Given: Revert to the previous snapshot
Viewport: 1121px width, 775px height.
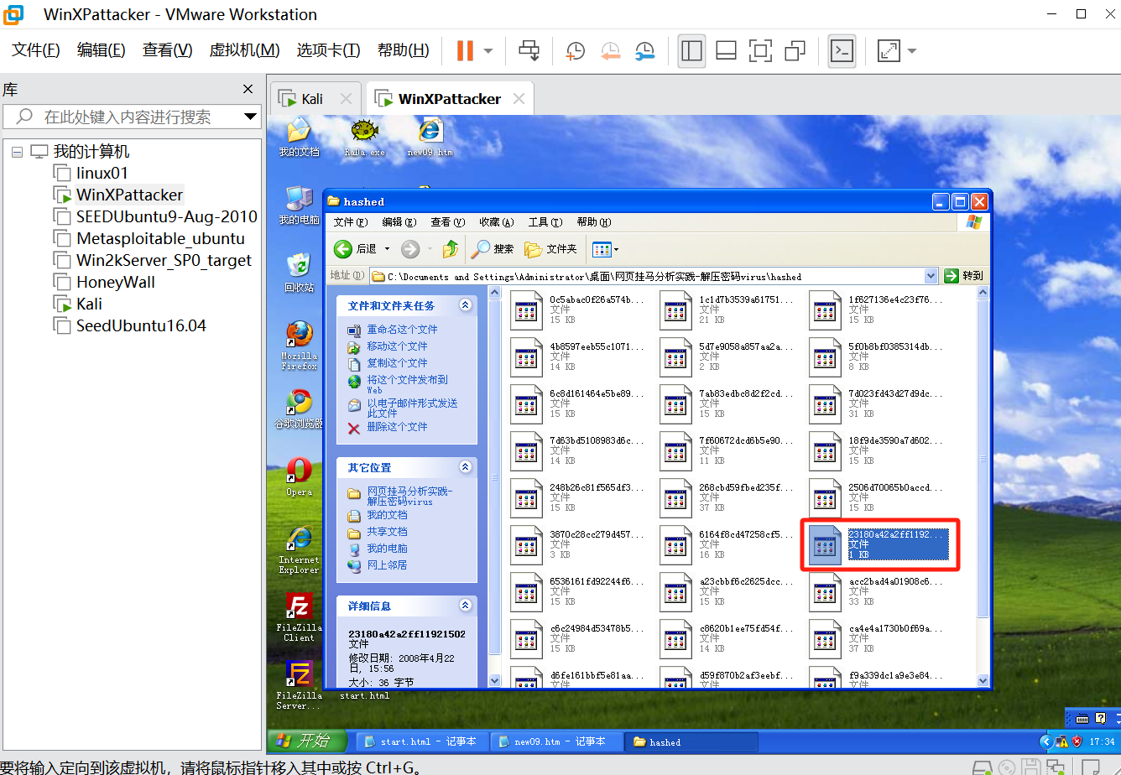Looking at the screenshot, I should click(610, 50).
